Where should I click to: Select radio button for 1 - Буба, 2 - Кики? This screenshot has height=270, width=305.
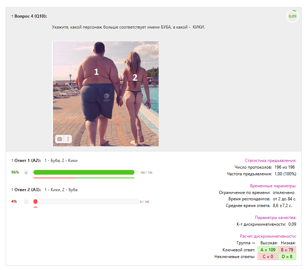tap(26, 172)
